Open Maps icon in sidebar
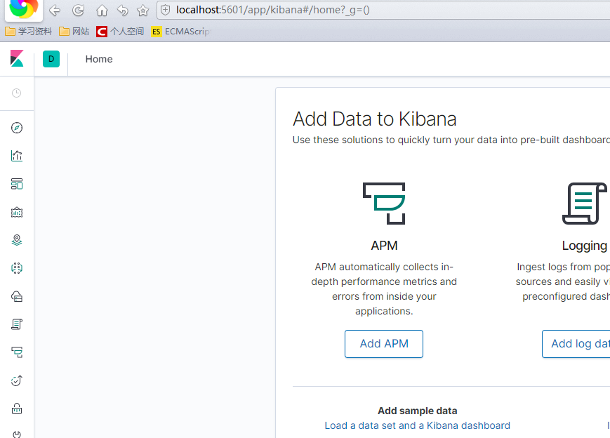The image size is (610, 438). pos(17,240)
